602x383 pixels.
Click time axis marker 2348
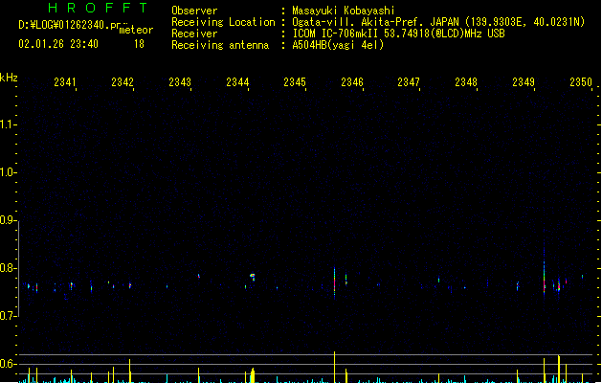tap(466, 82)
